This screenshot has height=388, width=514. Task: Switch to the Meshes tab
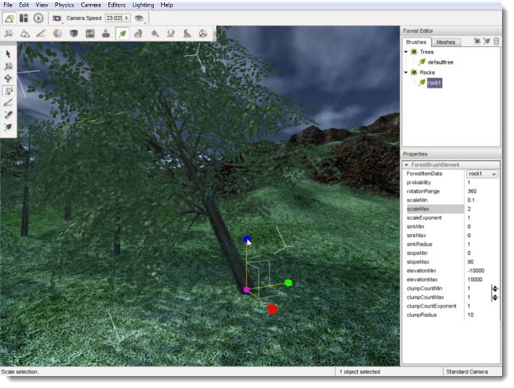pos(445,42)
